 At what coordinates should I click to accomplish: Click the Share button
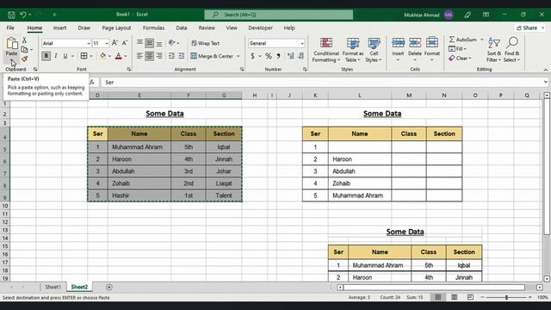coord(530,28)
